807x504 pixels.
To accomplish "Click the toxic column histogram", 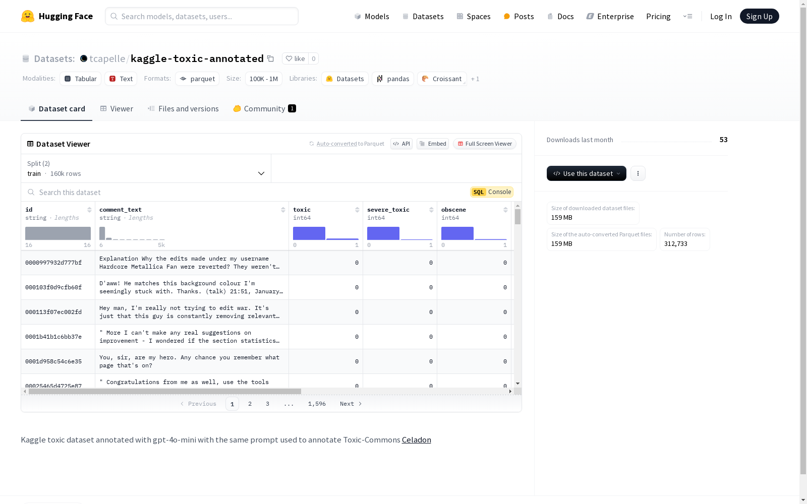I will point(326,233).
